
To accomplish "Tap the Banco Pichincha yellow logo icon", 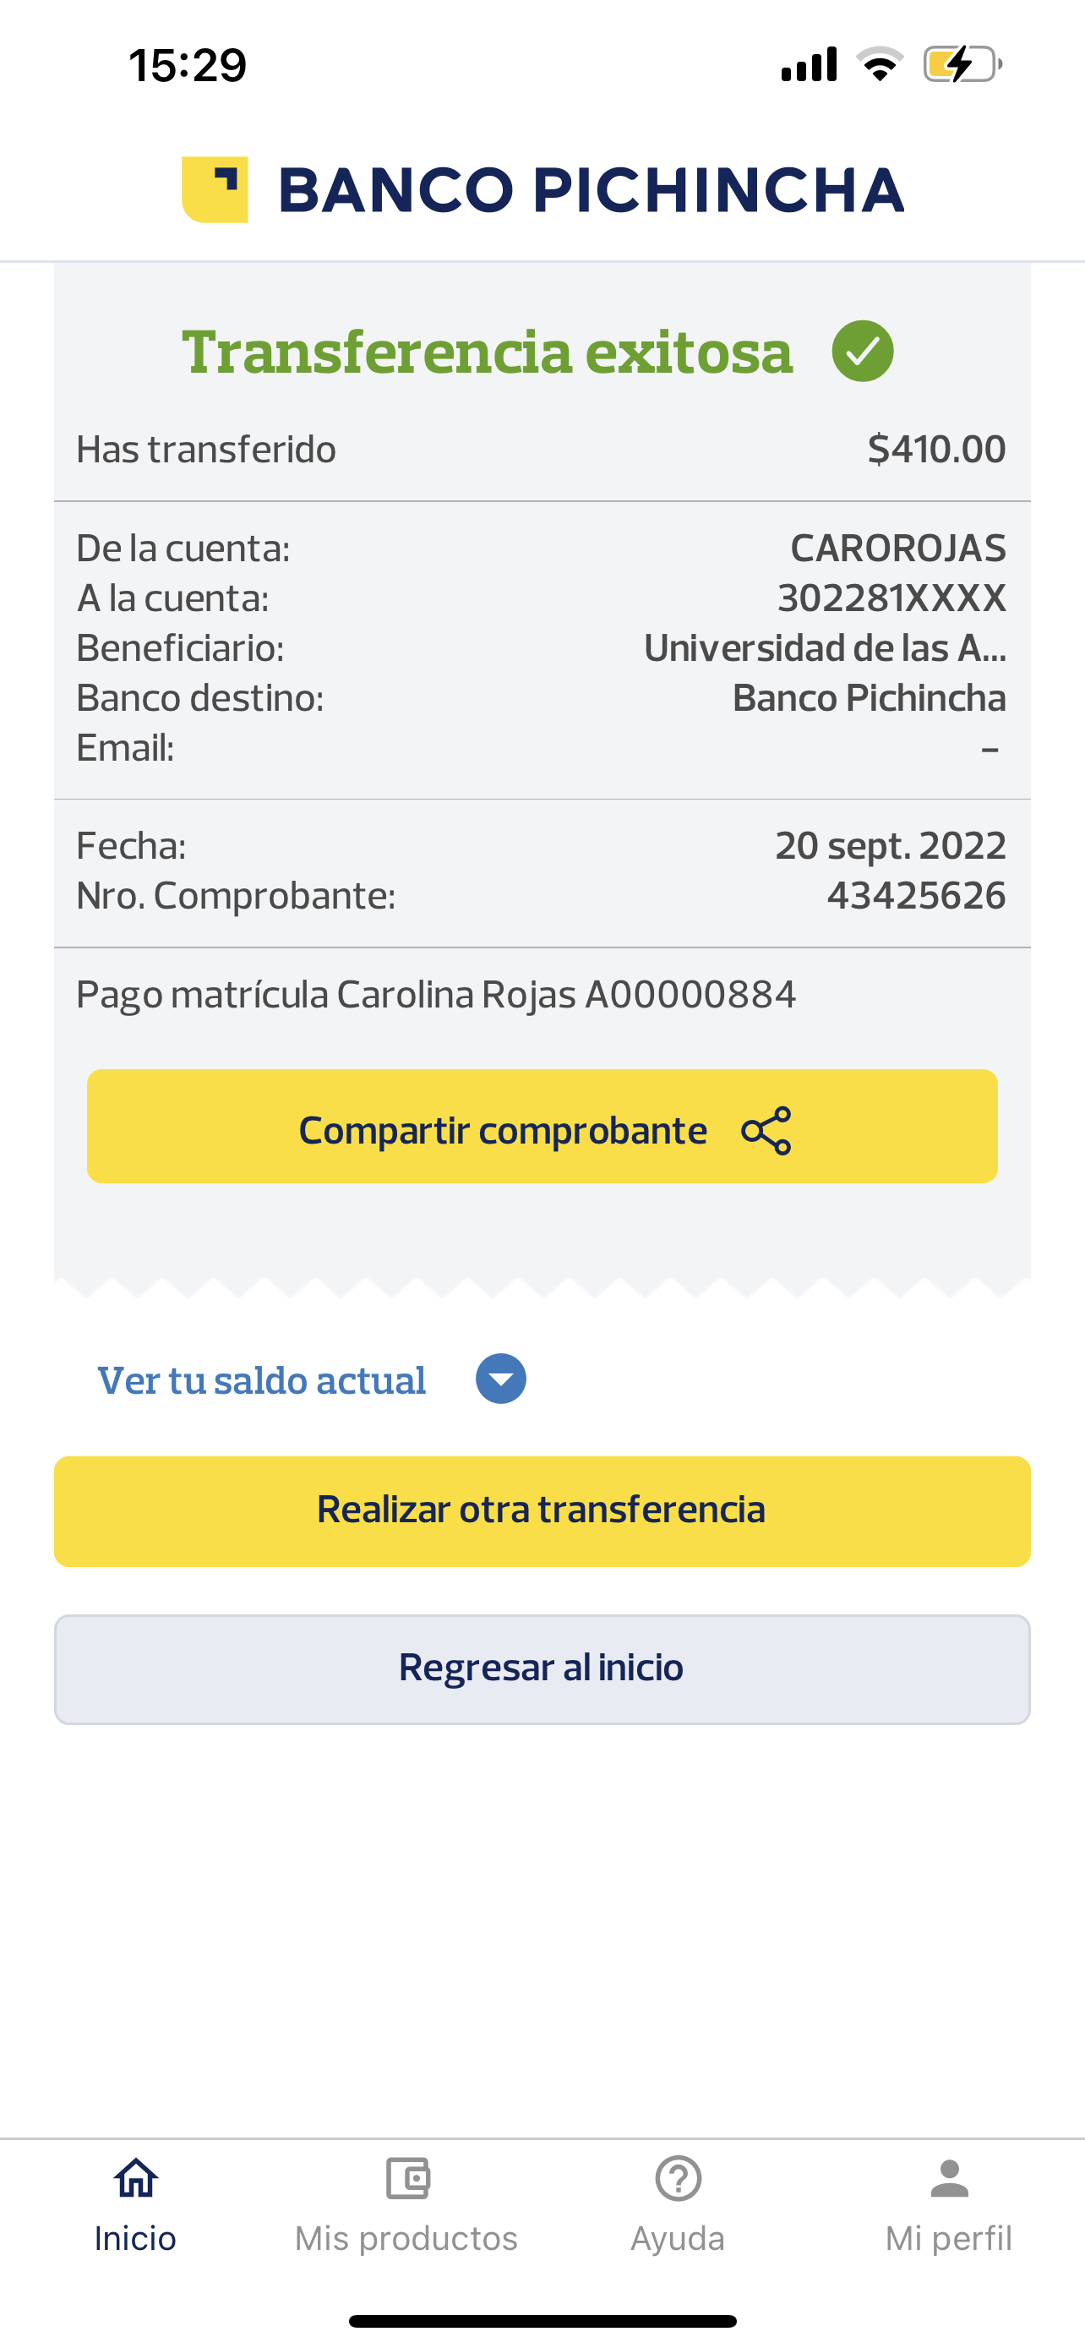I will pyautogui.click(x=215, y=189).
